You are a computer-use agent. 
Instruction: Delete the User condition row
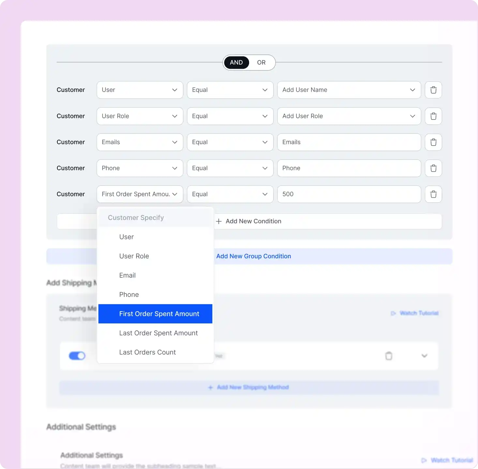click(x=433, y=90)
